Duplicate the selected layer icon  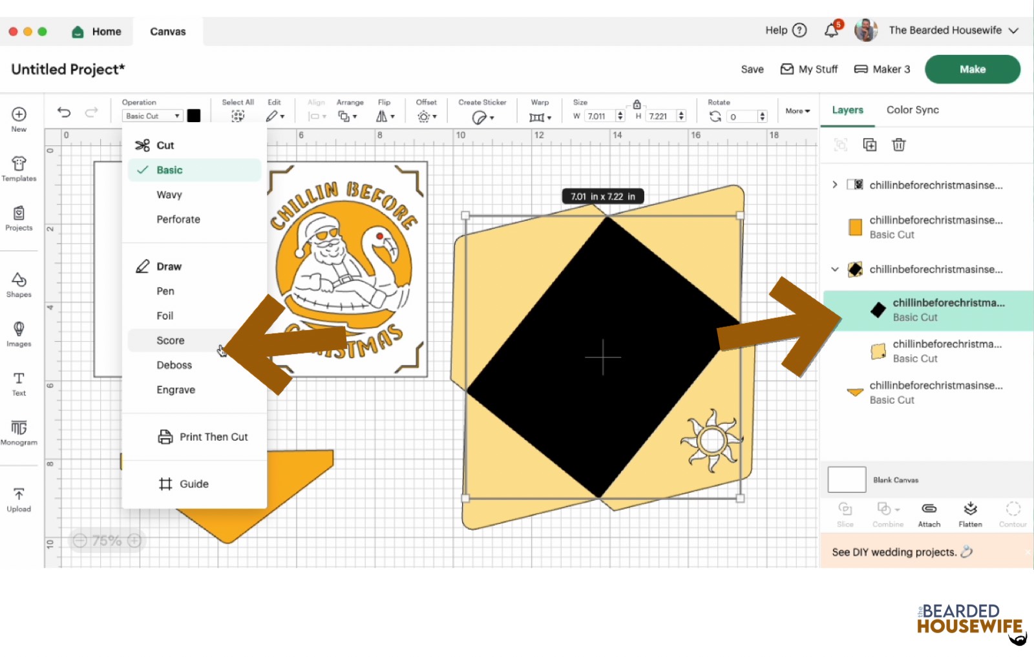[x=870, y=145]
